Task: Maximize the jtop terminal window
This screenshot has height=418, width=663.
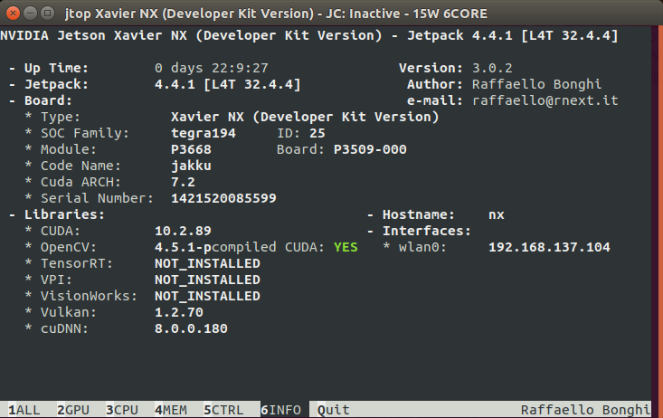Action: [x=47, y=13]
